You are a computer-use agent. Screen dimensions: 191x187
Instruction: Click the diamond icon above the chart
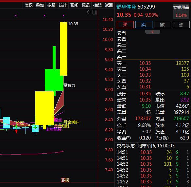pos(89,12)
